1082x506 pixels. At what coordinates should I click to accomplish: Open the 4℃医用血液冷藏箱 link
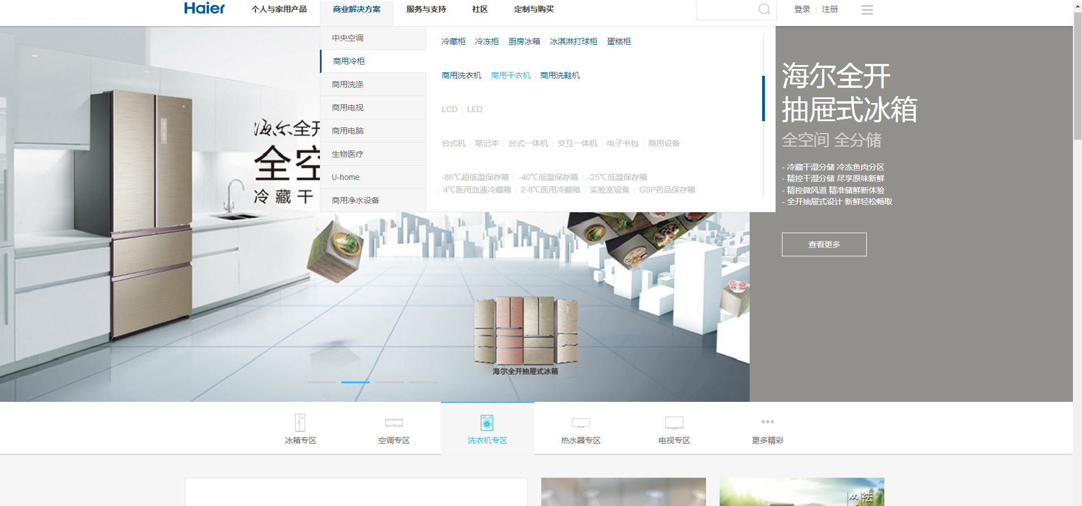pyautogui.click(x=477, y=190)
